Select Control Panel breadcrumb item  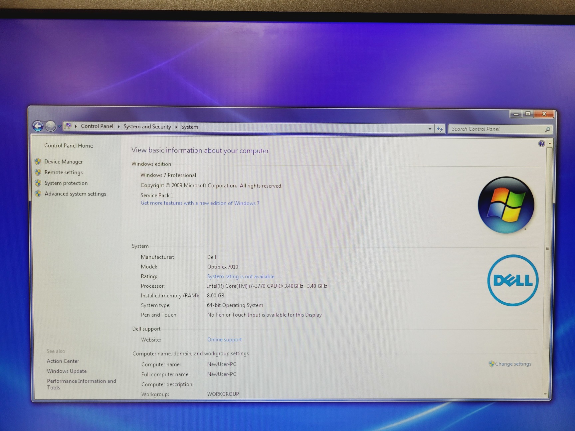coord(97,126)
